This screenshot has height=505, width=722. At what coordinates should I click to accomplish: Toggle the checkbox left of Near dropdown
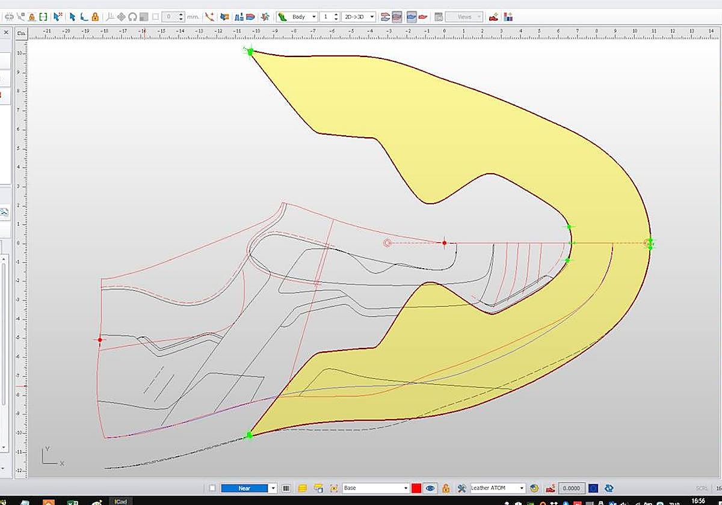click(212, 488)
